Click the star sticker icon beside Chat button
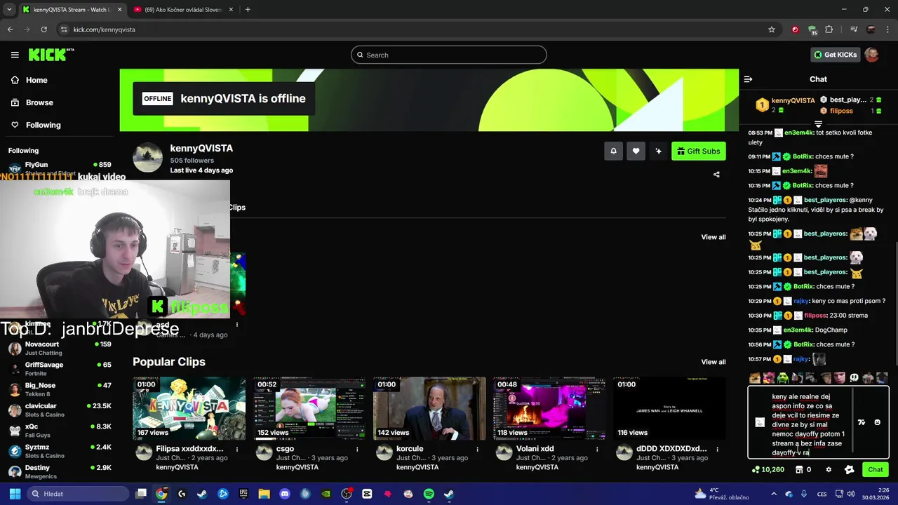 tap(849, 470)
